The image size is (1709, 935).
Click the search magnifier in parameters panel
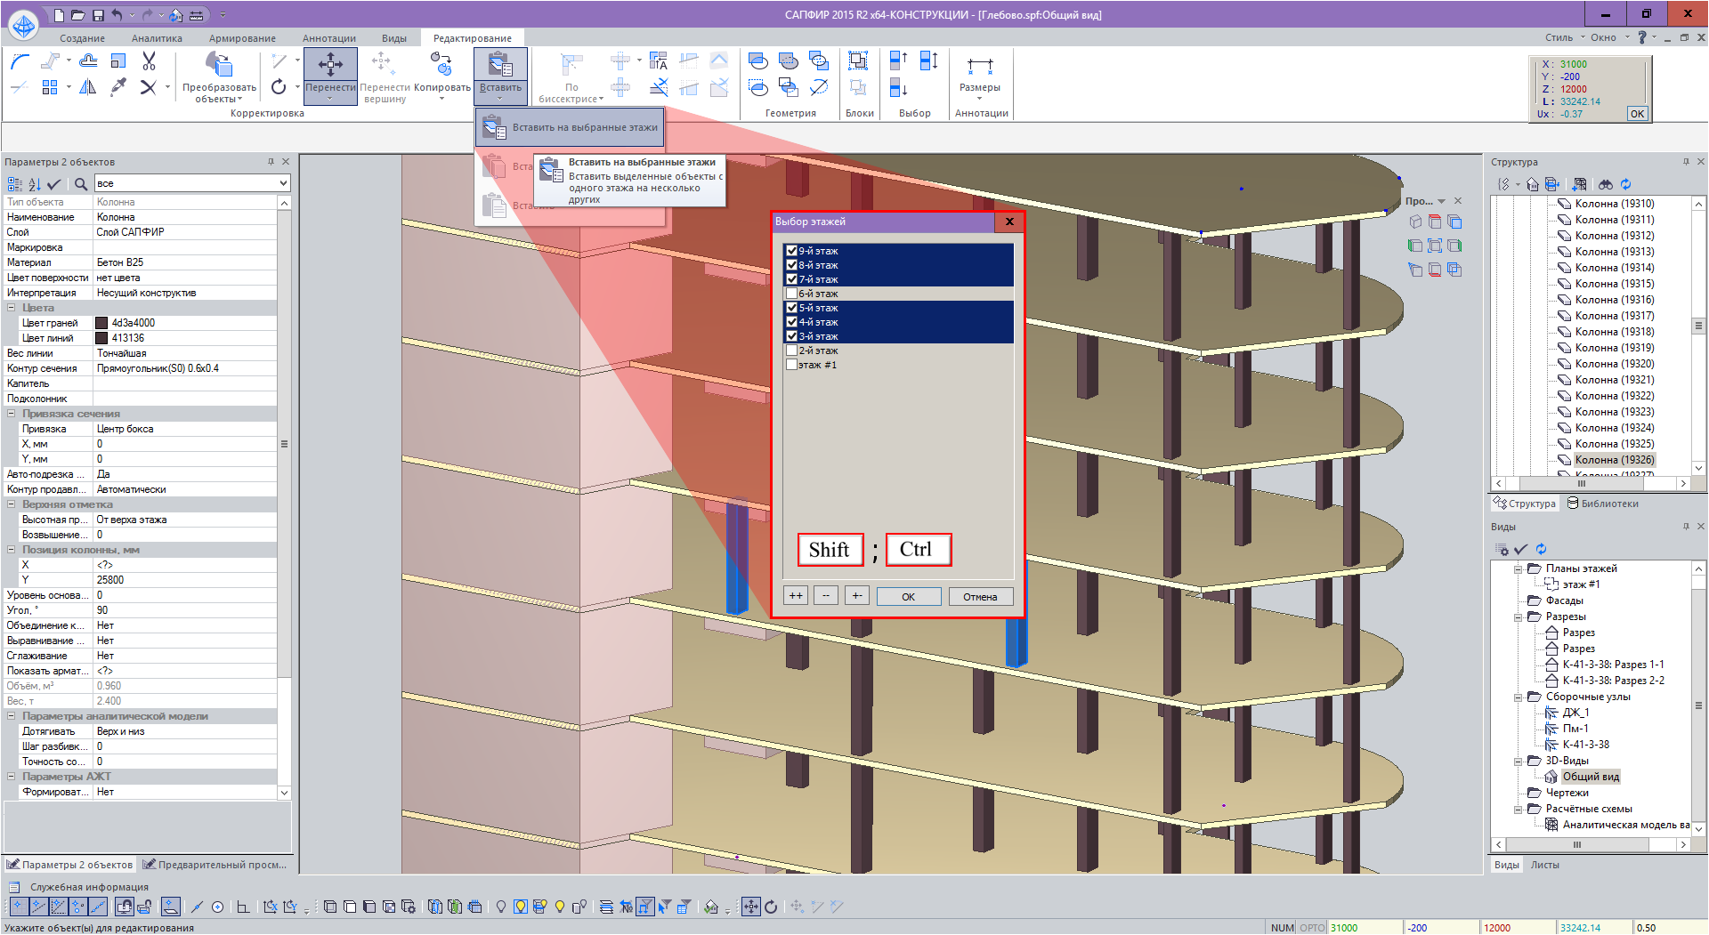click(x=81, y=184)
